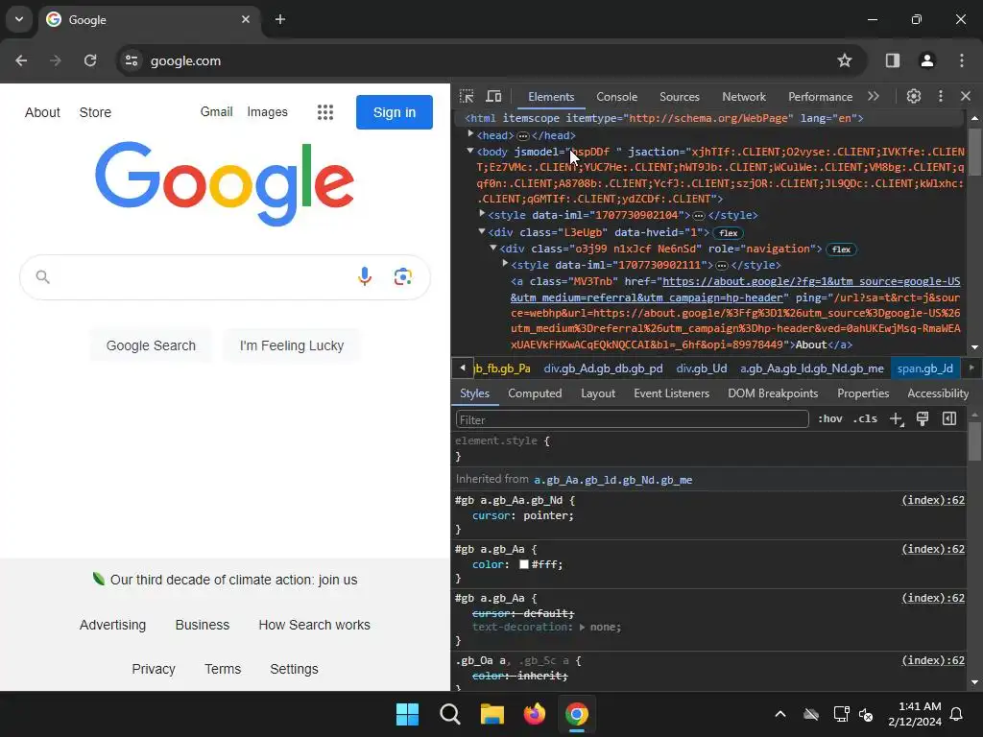Search by image using the lens icon
Viewport: 983px width, 737px height.
coord(403,276)
